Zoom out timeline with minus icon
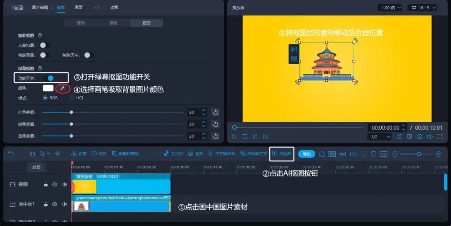The image size is (451, 226). tap(395, 154)
